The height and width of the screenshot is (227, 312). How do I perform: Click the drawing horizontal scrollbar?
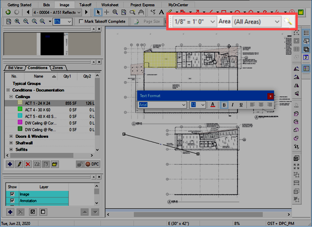198,215
